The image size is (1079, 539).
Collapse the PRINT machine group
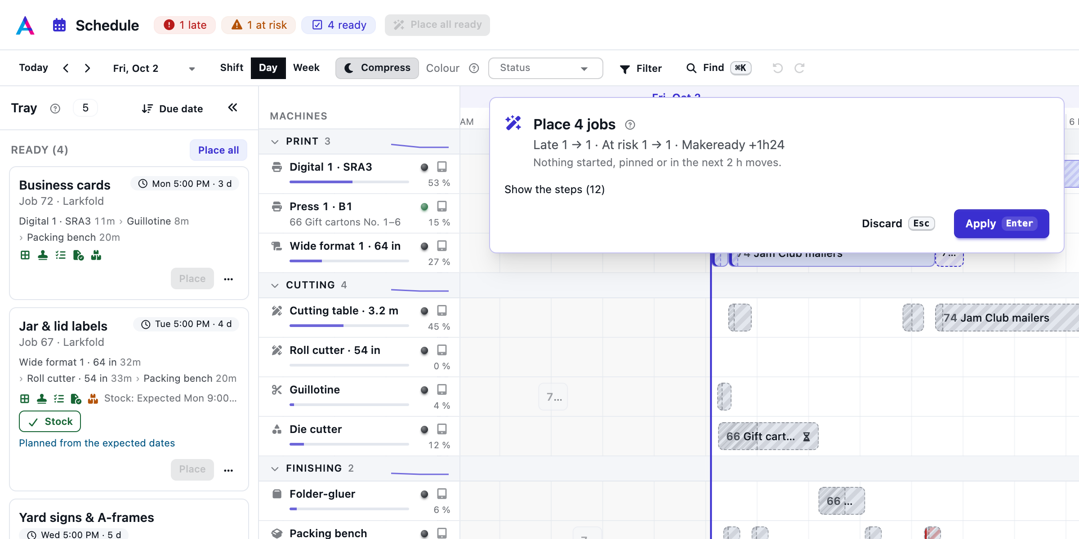(x=275, y=141)
